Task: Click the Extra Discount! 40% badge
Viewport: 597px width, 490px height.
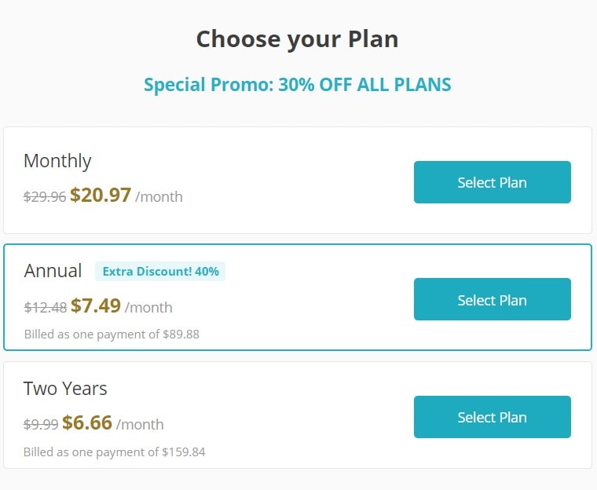Action: point(160,272)
